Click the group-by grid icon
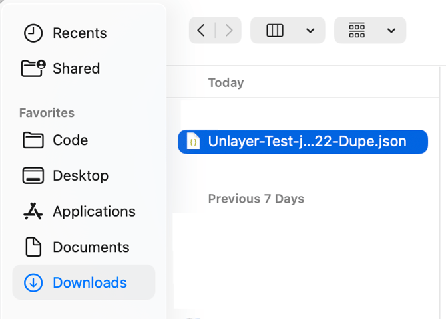This screenshot has height=319, width=446. click(x=357, y=30)
